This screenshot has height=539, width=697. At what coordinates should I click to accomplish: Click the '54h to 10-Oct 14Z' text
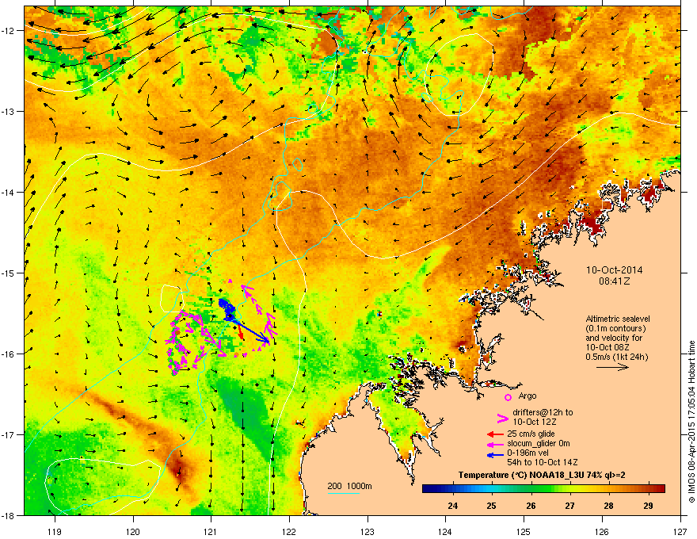pos(543,462)
